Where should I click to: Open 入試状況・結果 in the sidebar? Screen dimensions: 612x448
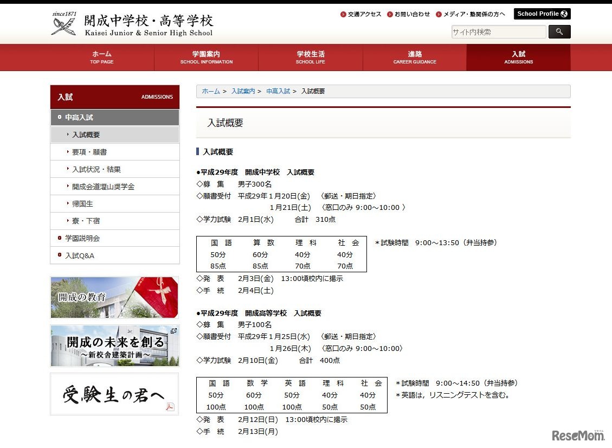pyautogui.click(x=115, y=169)
